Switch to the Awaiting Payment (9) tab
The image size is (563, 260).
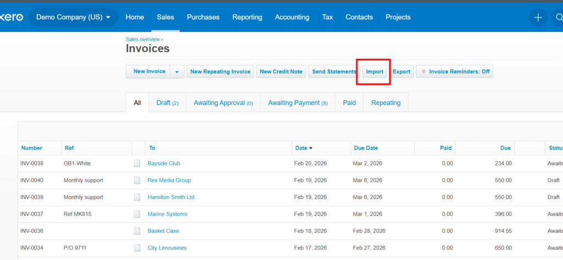point(297,103)
